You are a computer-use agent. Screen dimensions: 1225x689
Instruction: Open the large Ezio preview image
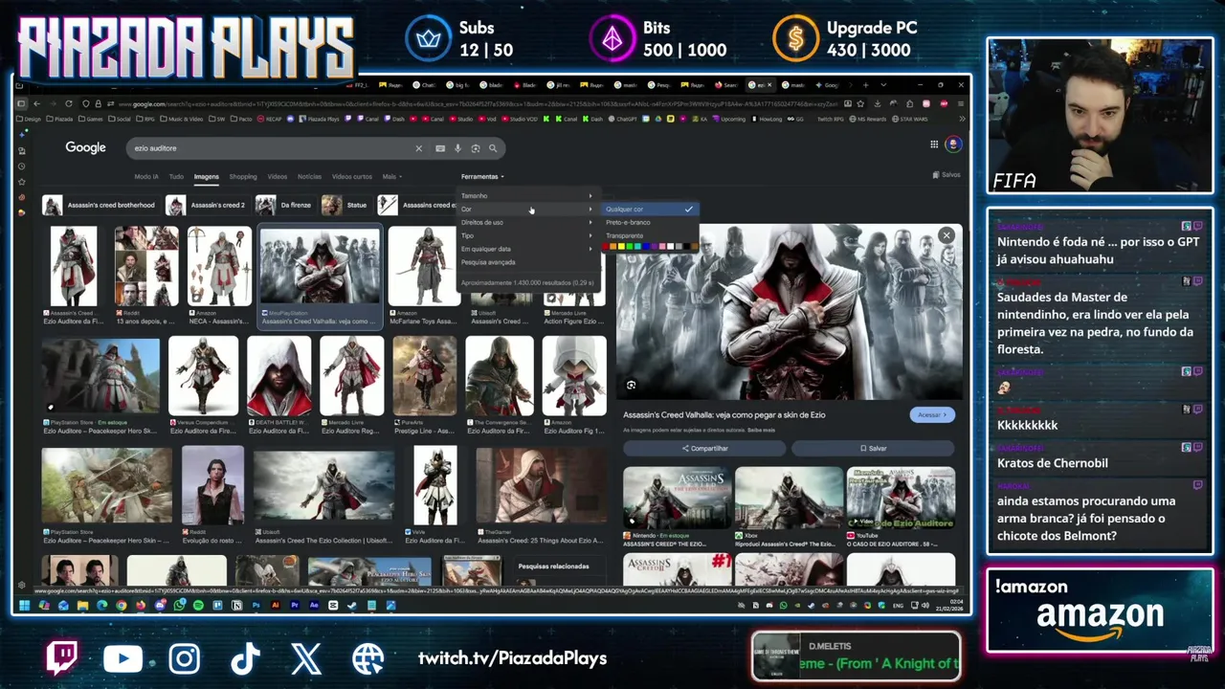coord(789,312)
